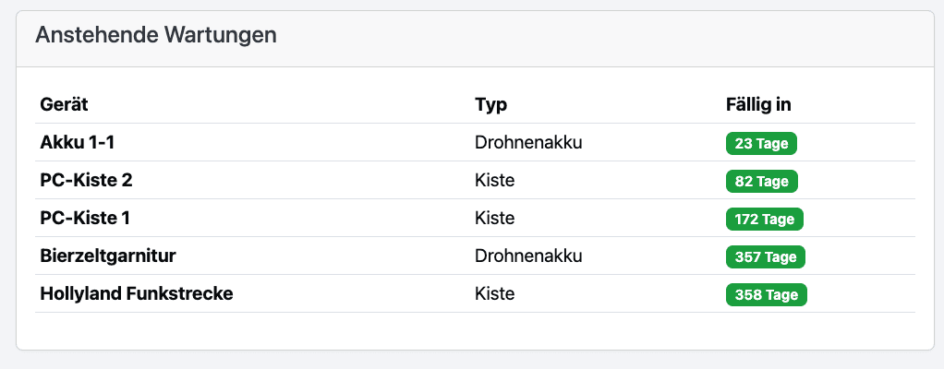Open the Bierzeltgarnitur device entry
This screenshot has width=944, height=369.
pos(108,256)
